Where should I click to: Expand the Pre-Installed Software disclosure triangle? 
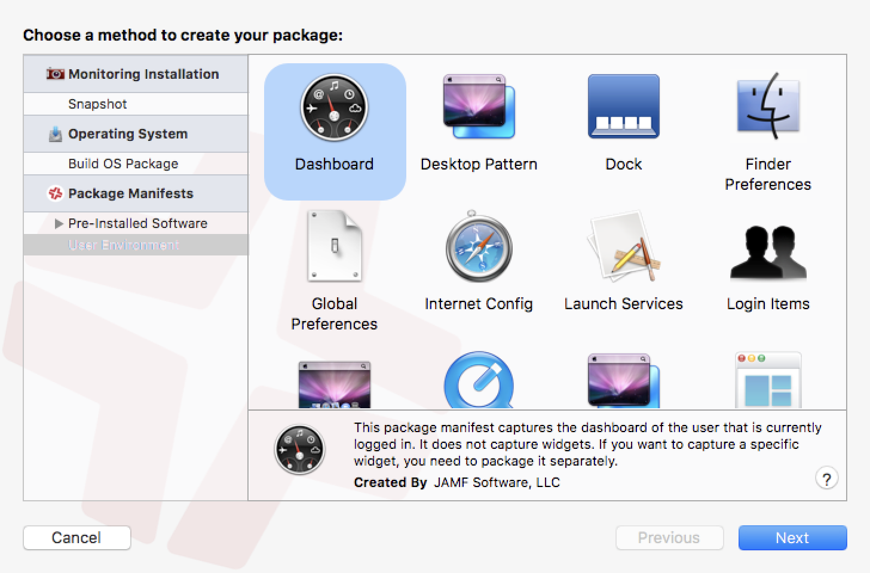tap(59, 224)
